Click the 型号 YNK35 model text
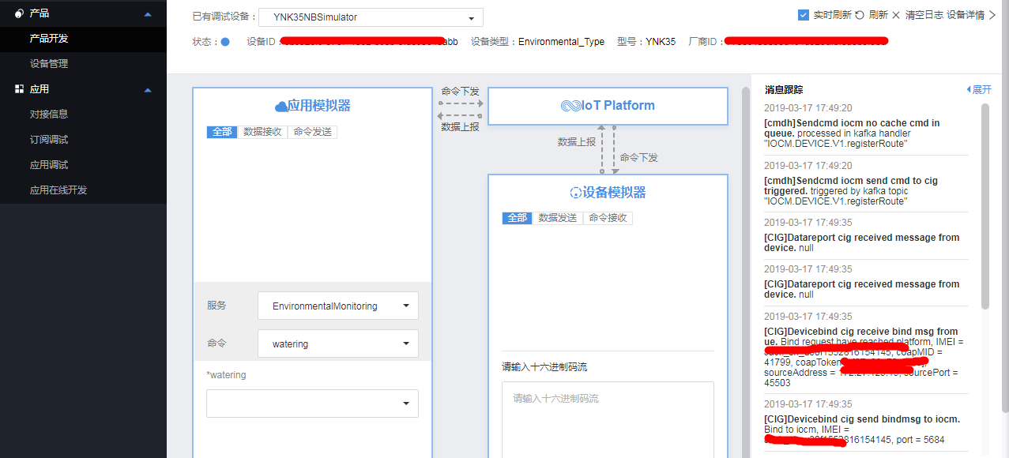This screenshot has width=1009, height=458. pos(646,42)
